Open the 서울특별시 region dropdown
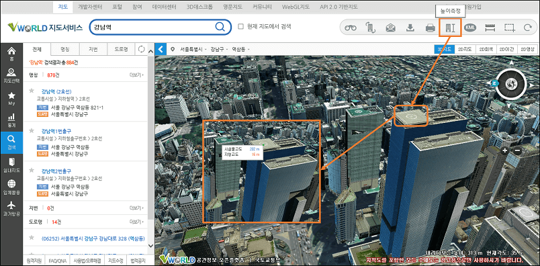Viewport: 540px width, 266px height. click(193, 49)
